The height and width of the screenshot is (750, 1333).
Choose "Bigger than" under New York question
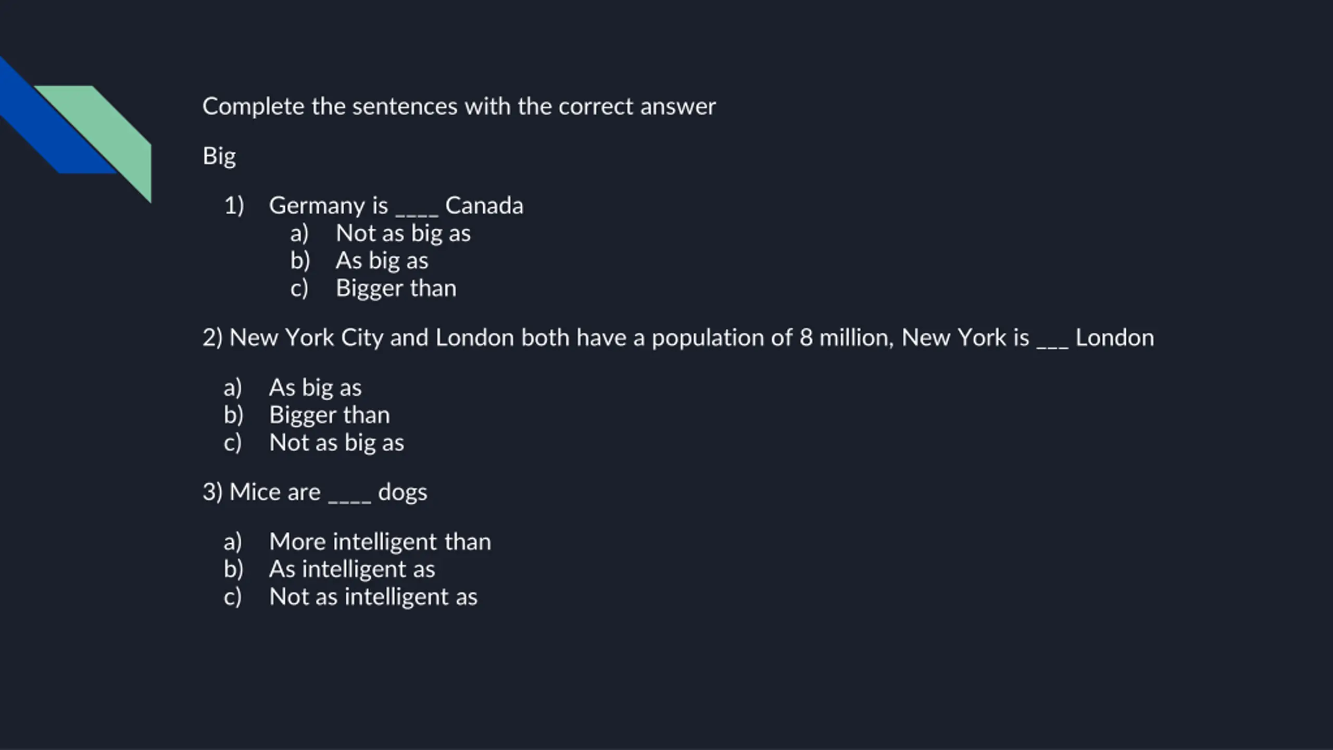329,415
